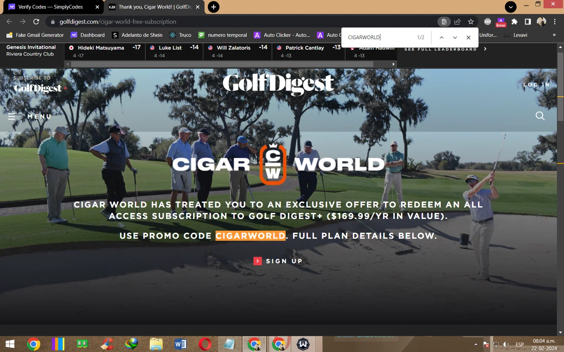The height and width of the screenshot is (352, 564).
Task: Click LOG IN link
Action: (537, 85)
